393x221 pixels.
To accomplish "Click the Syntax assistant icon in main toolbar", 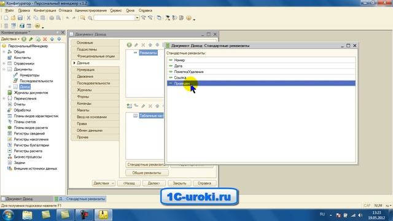I will [167, 18].
